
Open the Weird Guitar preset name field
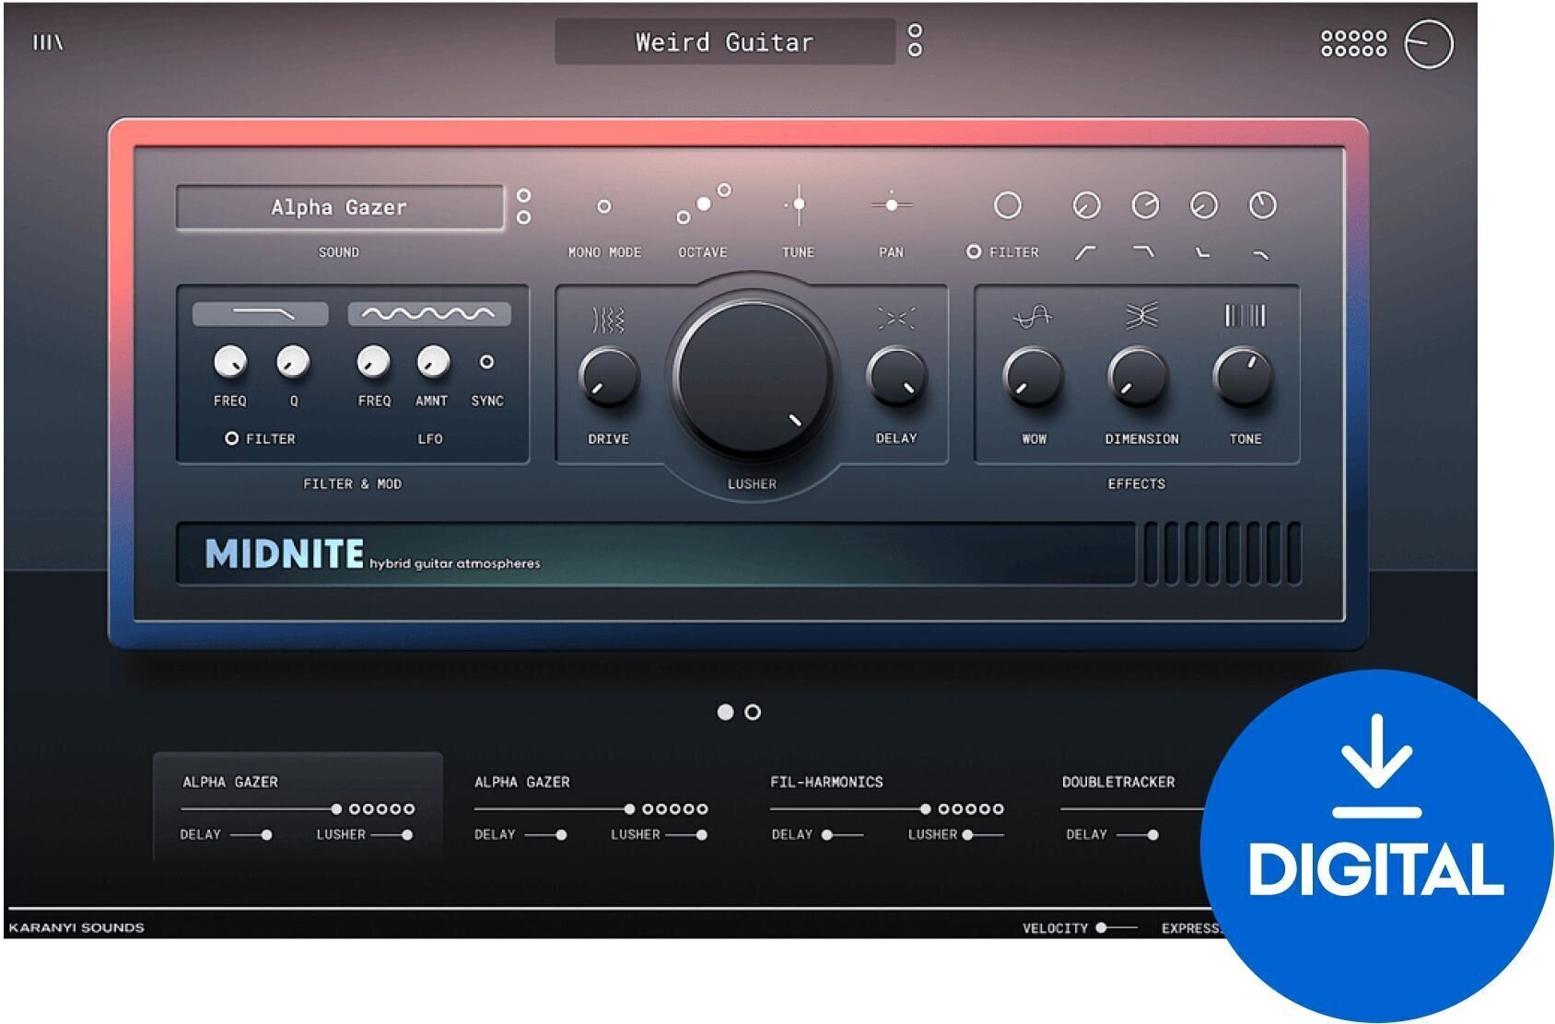tap(723, 42)
